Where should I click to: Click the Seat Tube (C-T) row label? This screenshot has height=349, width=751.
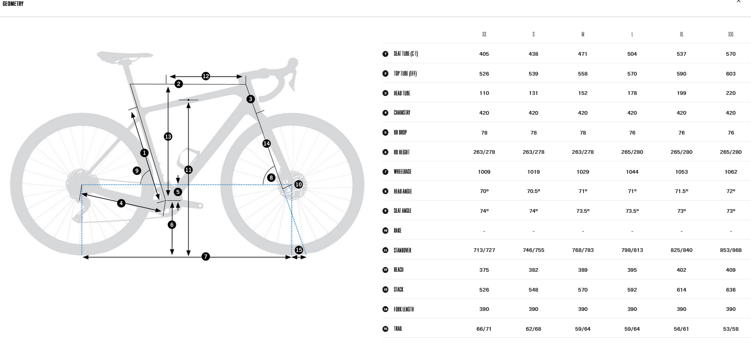(x=406, y=54)
